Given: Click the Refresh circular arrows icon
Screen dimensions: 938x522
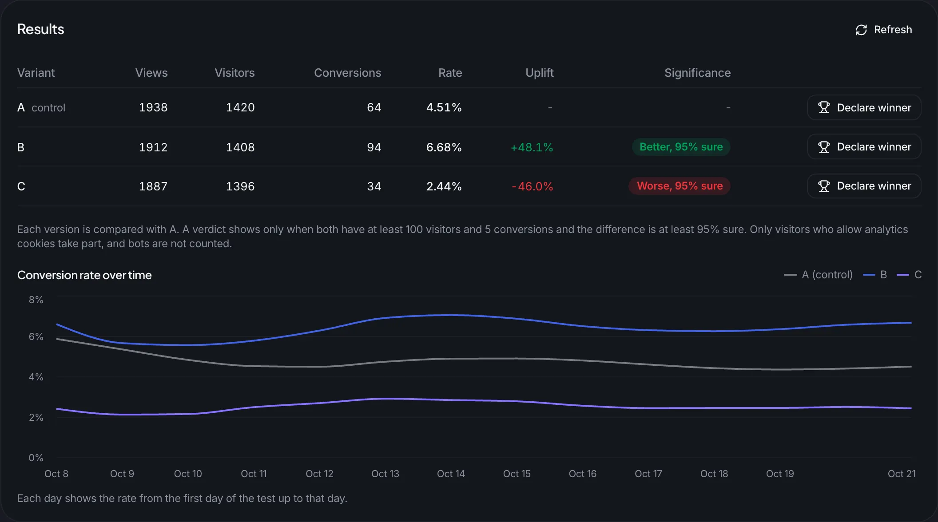Looking at the screenshot, I should pos(861,30).
